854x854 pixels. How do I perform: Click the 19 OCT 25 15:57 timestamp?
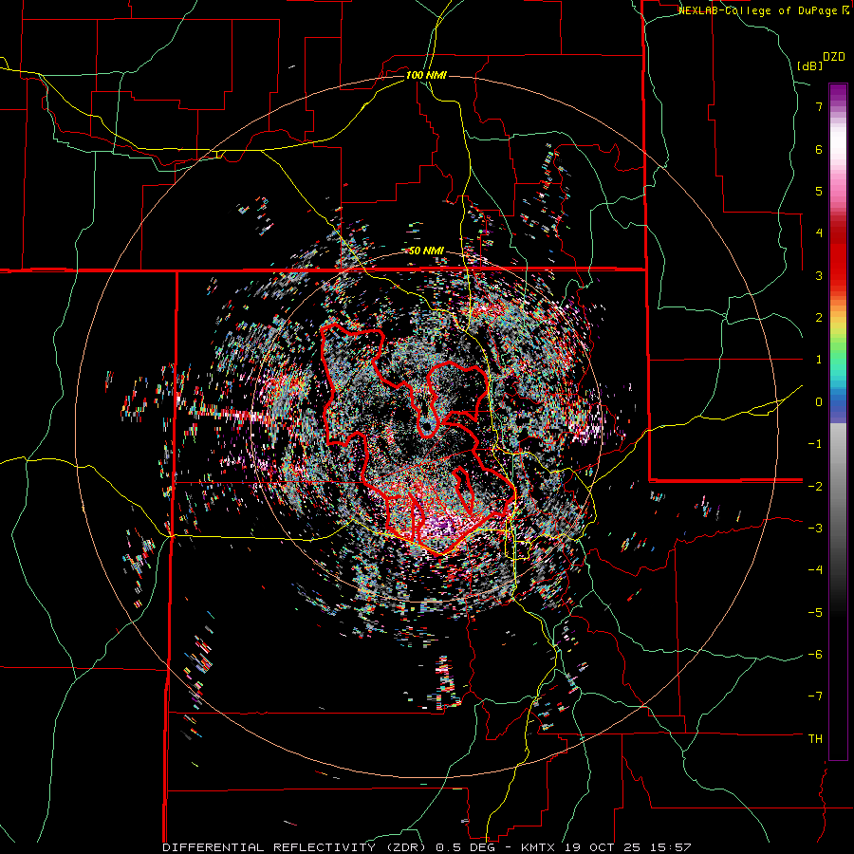628,847
